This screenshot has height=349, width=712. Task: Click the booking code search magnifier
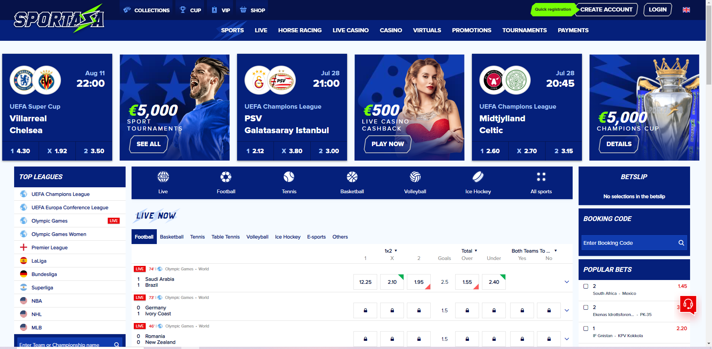coord(681,243)
